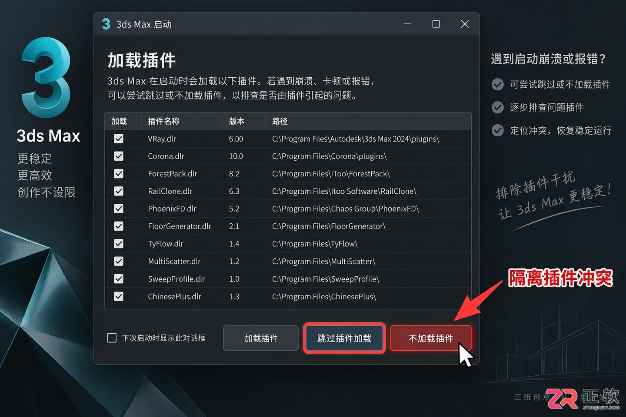Click version 1.2 in the MultiScatter row
Image resolution: width=626 pixels, height=417 pixels.
(234, 261)
